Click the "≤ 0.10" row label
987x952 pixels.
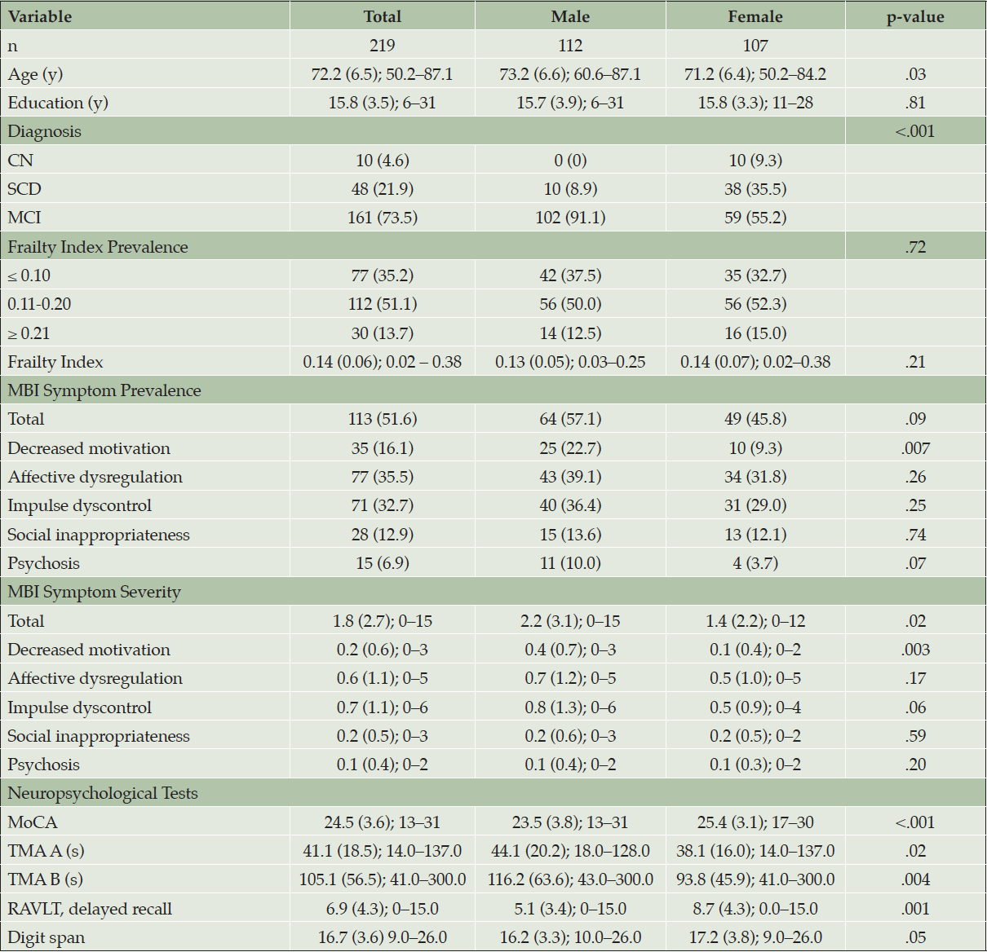pyautogui.click(x=29, y=275)
